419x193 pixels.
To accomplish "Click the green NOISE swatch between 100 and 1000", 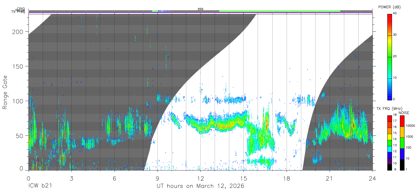I will point(402,143).
